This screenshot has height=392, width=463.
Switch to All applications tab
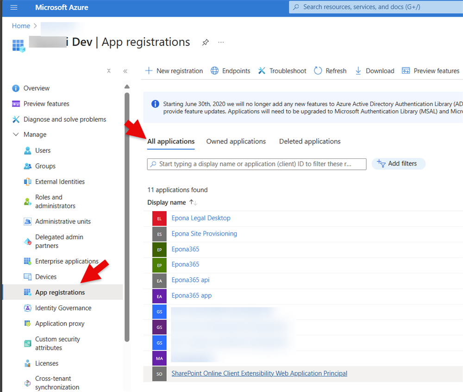pyautogui.click(x=171, y=142)
